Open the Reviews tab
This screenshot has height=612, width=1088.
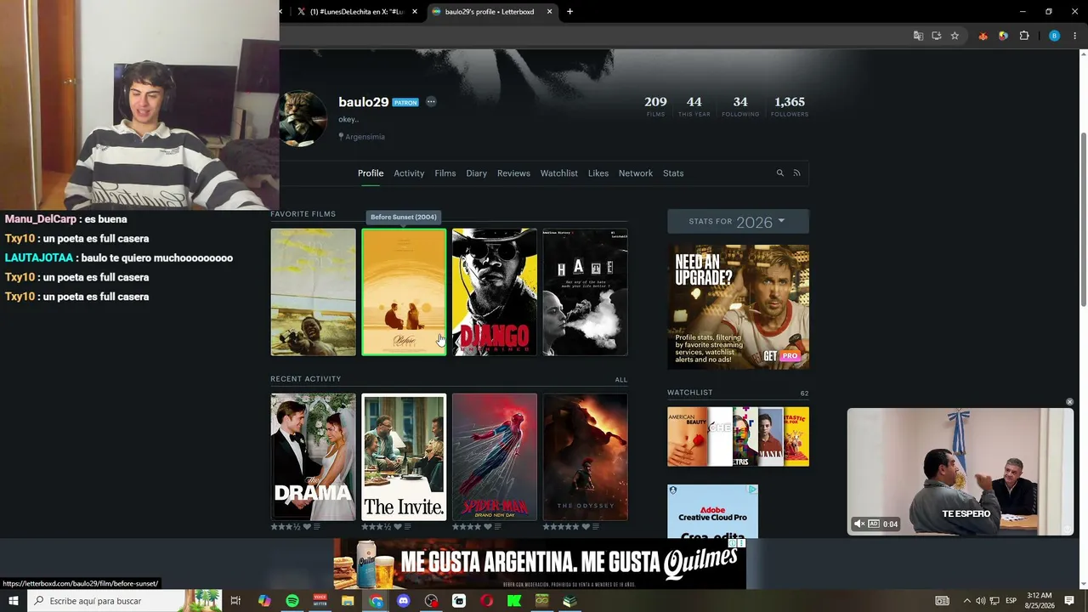pyautogui.click(x=513, y=173)
